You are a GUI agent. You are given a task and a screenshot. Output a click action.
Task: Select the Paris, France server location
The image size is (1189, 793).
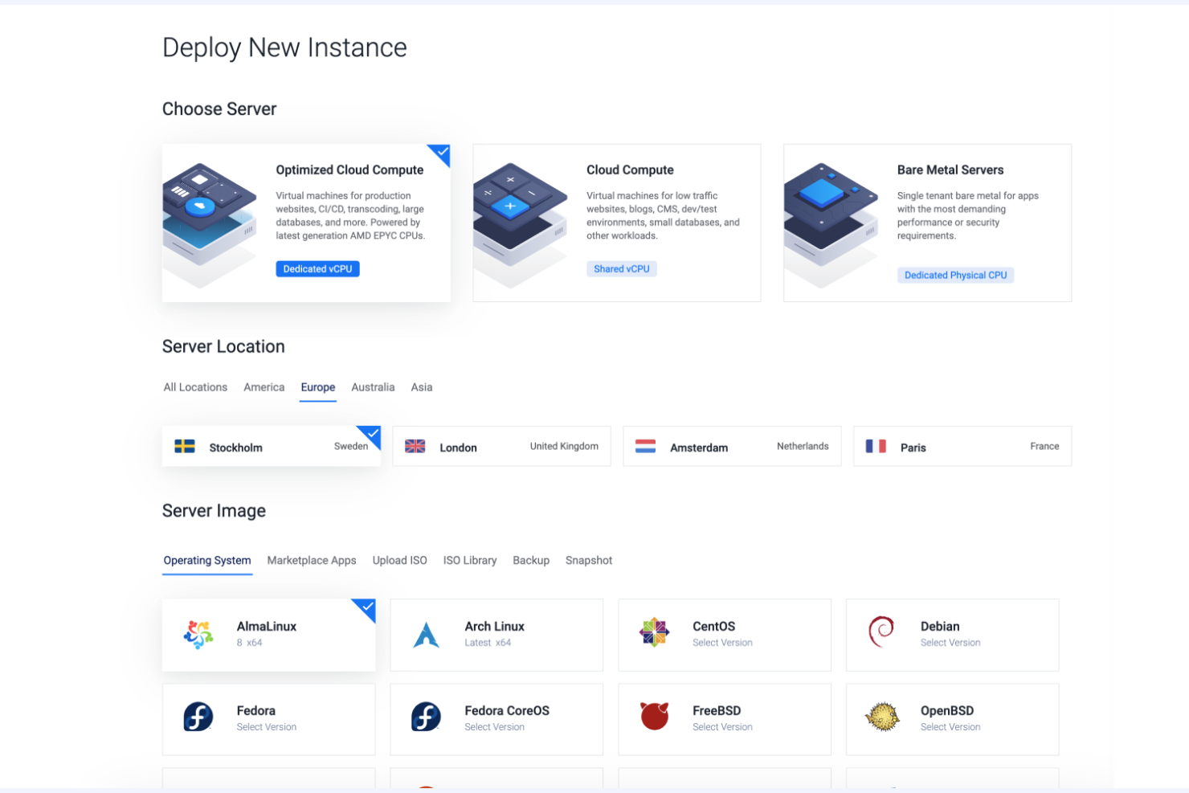962,446
